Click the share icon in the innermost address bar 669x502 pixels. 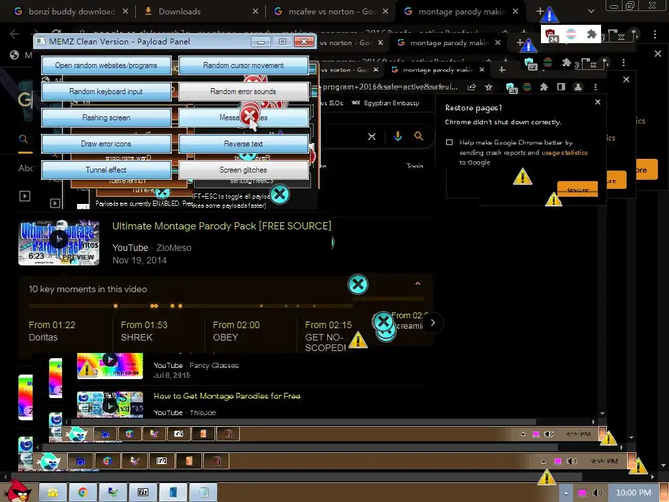[472, 87]
